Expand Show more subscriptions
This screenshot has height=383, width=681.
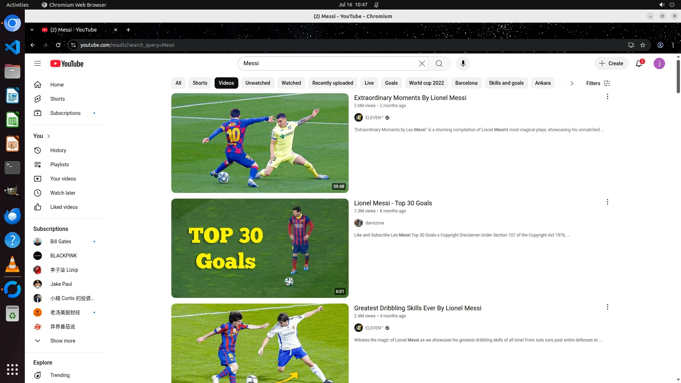(62, 341)
